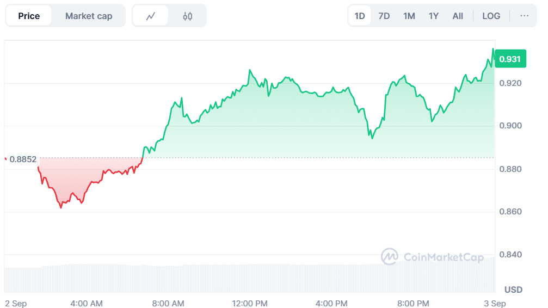
Task: Show the All time range
Action: [x=458, y=16]
